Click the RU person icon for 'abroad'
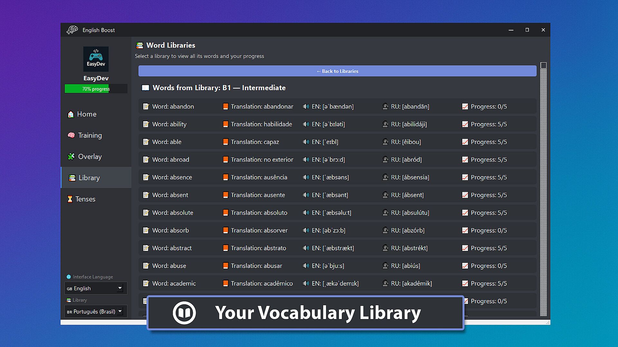This screenshot has height=347, width=618. coord(385,159)
